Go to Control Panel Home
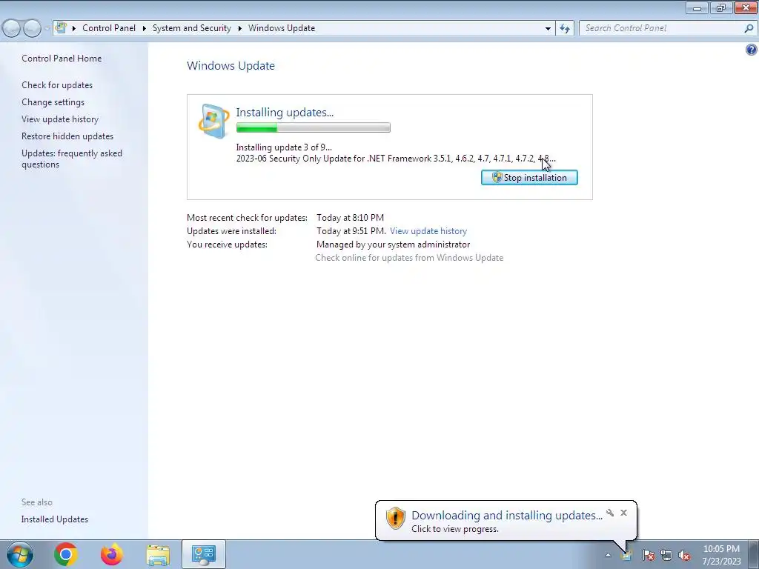 [x=62, y=58]
